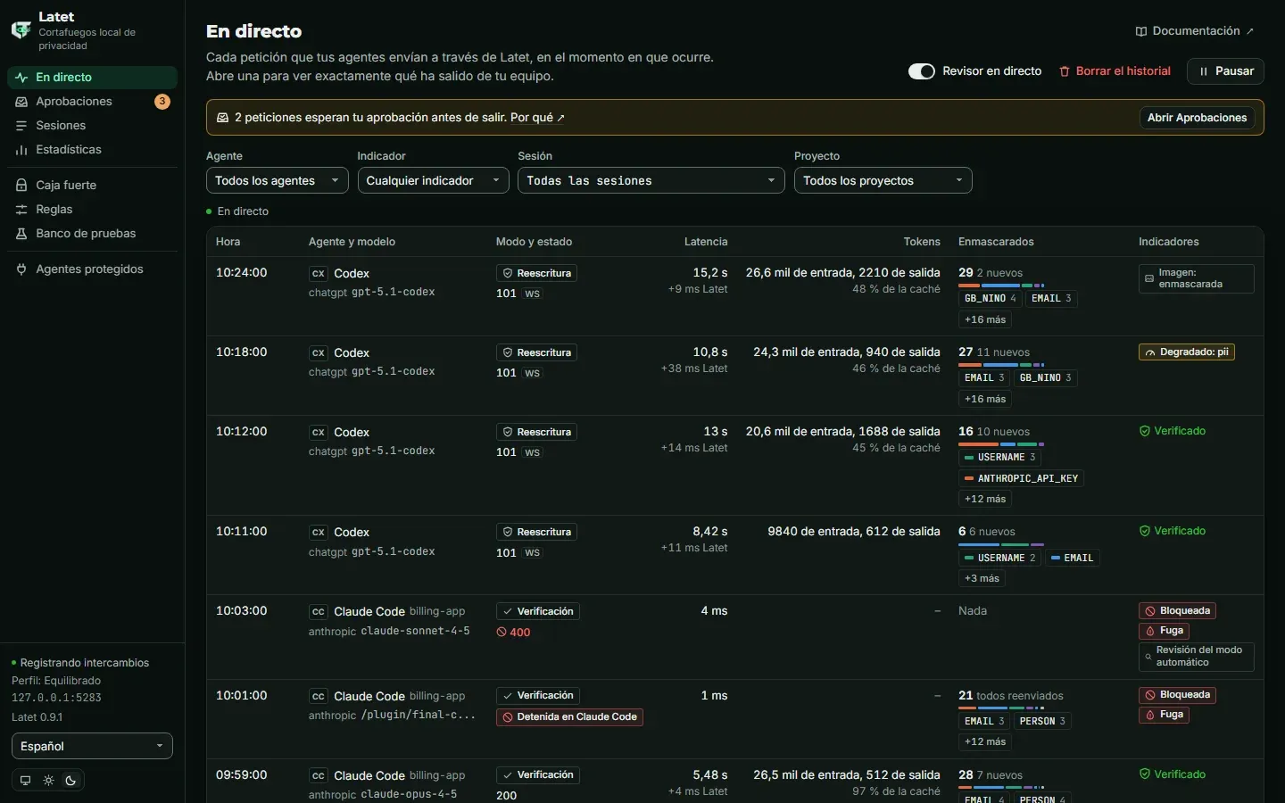The width and height of the screenshot is (1285, 803).
Task: Click the 127.0.0.1:5283 address text
Action: (56, 699)
